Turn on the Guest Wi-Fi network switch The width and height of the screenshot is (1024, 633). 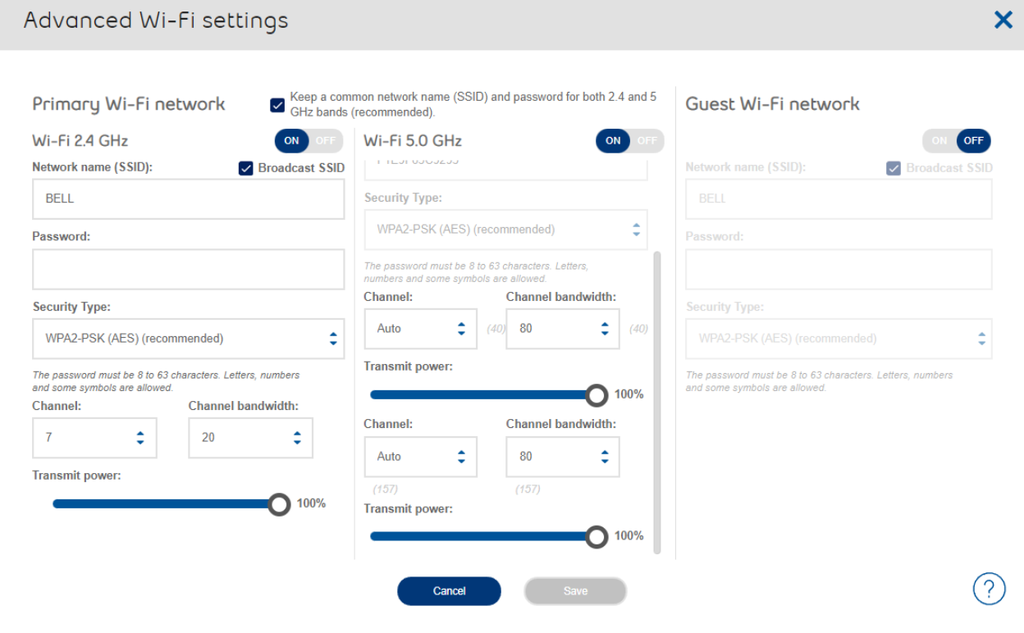click(956, 141)
